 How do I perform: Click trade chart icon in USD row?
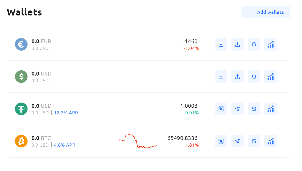pos(271,77)
